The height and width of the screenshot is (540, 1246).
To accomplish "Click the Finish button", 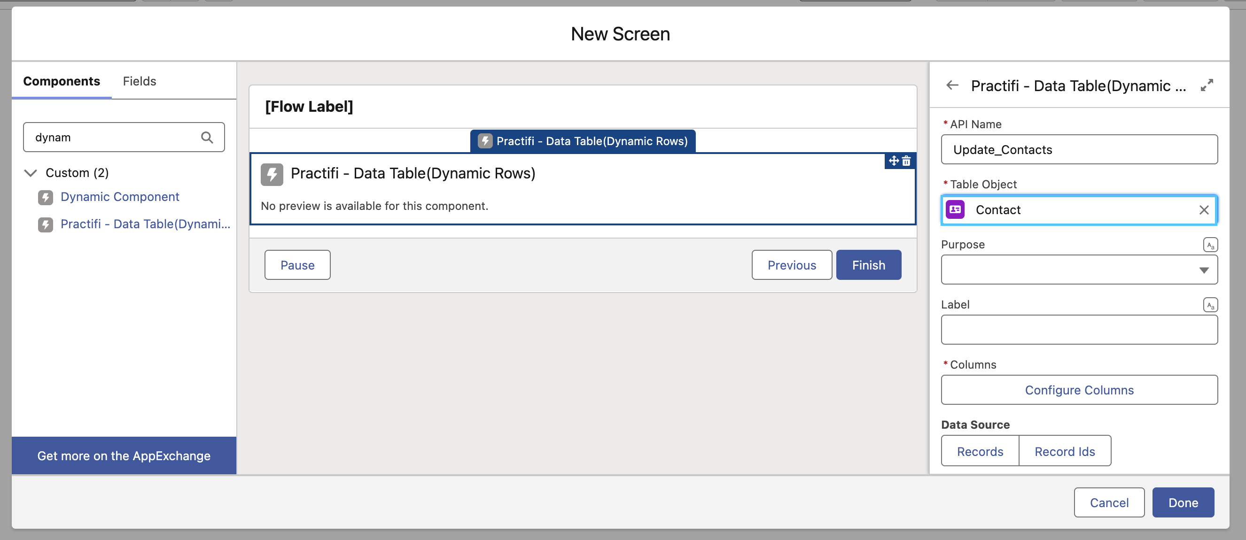I will [869, 265].
